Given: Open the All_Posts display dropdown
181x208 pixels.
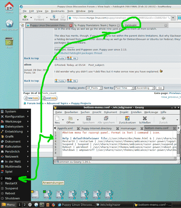Looking at the screenshot, I should coord(94,88).
